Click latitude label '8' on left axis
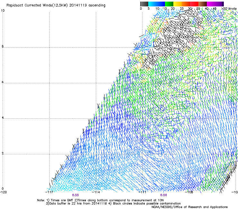This screenshot has height=209, width=238. pos(3,46)
